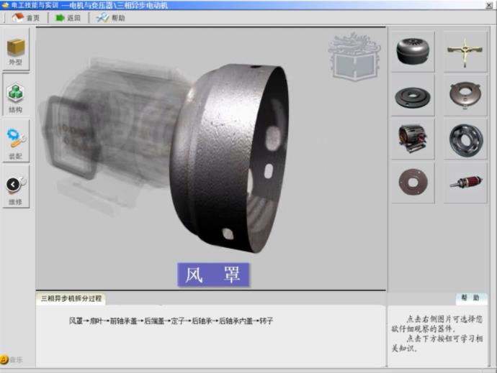This screenshot has height=373, width=497.
Task: Click 后轴承内盖 in the disassembly sequence
Action: point(236,321)
